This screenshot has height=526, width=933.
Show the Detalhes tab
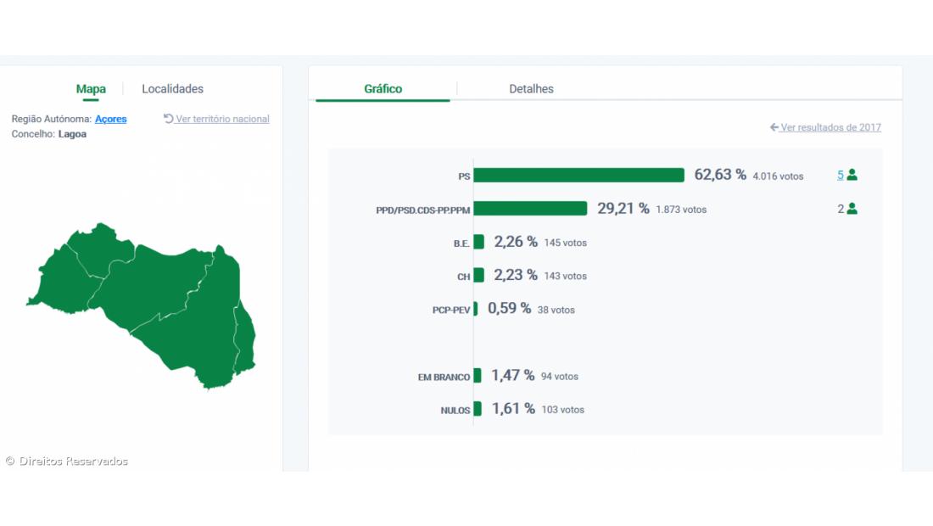point(531,89)
